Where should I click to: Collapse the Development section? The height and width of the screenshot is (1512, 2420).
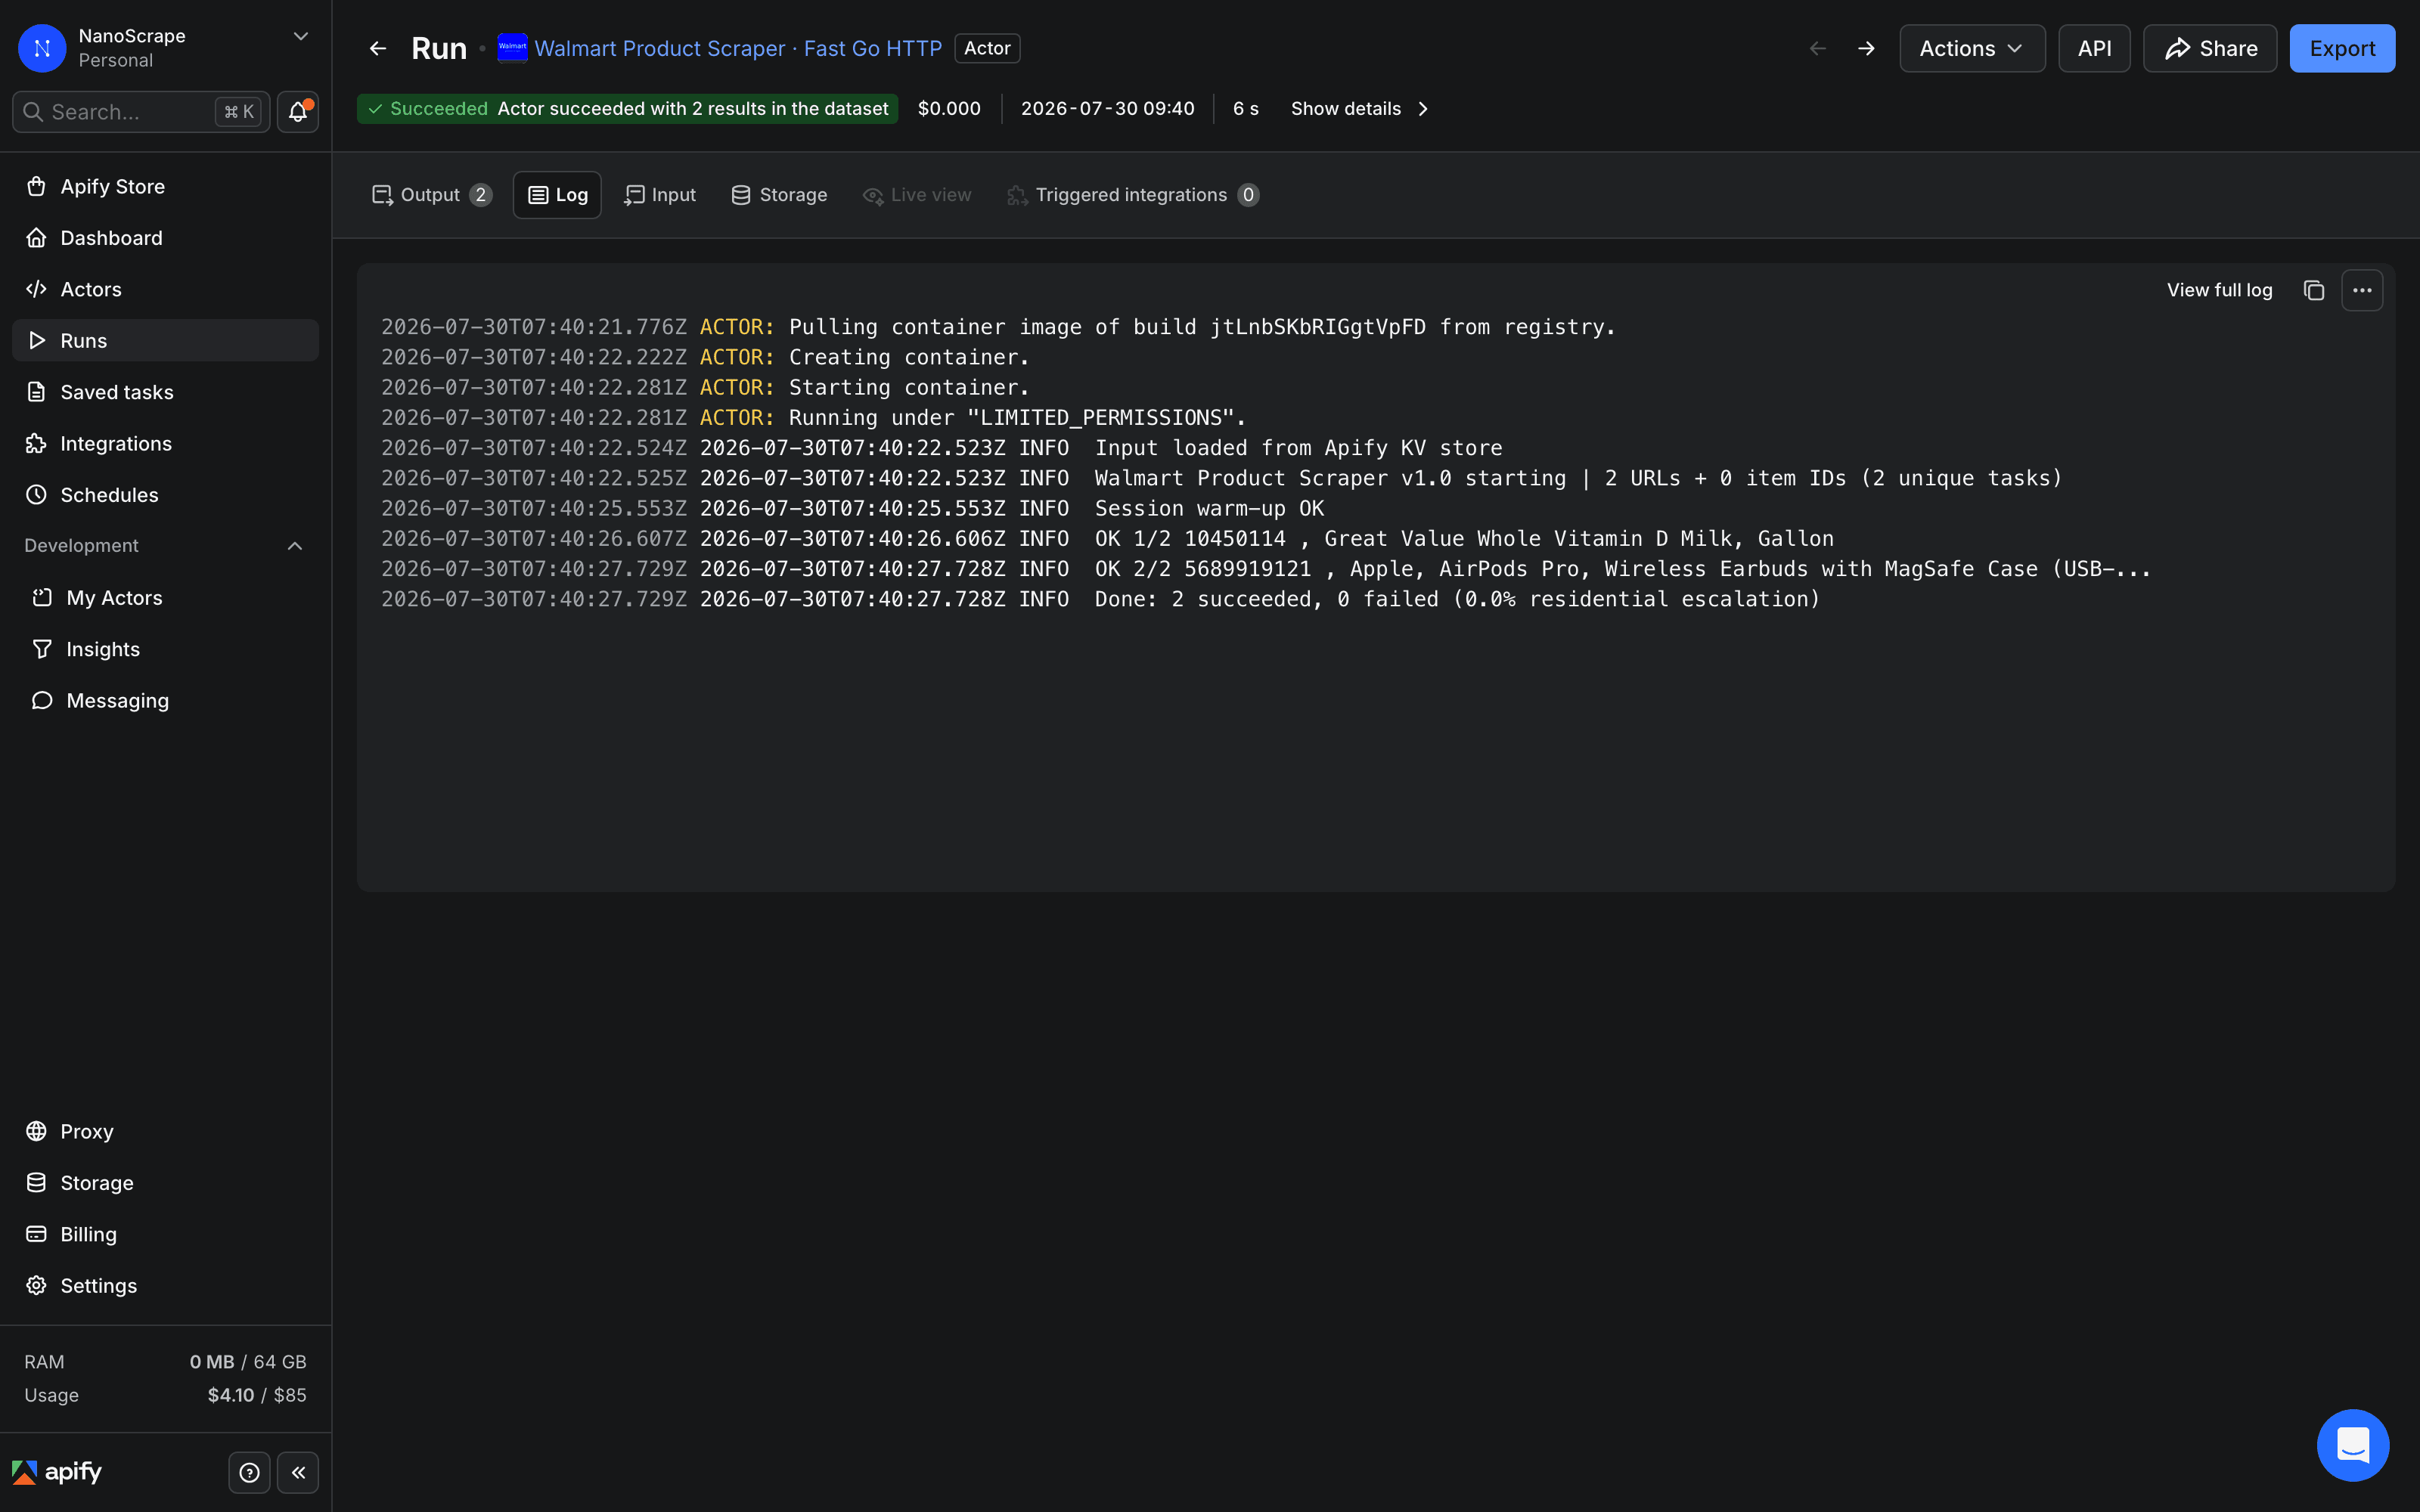pyautogui.click(x=295, y=546)
